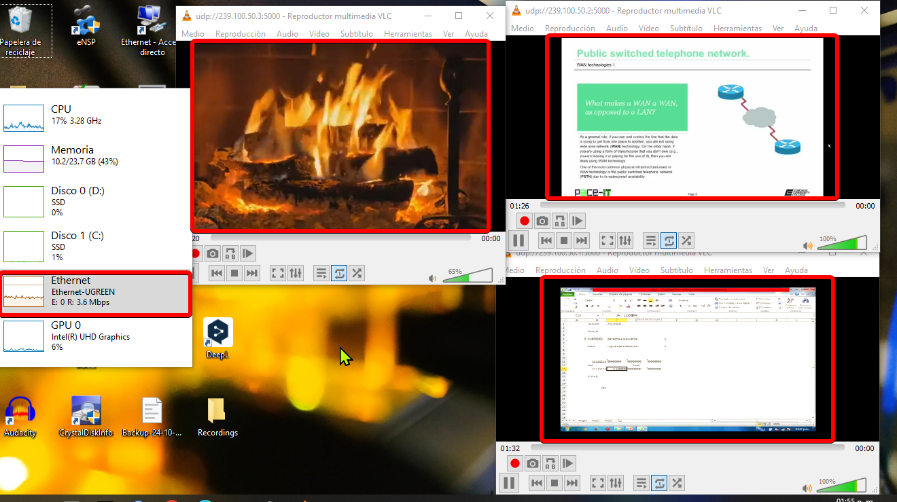Click the volume slider in the fireplace video player
The image size is (897, 502).
(x=469, y=275)
